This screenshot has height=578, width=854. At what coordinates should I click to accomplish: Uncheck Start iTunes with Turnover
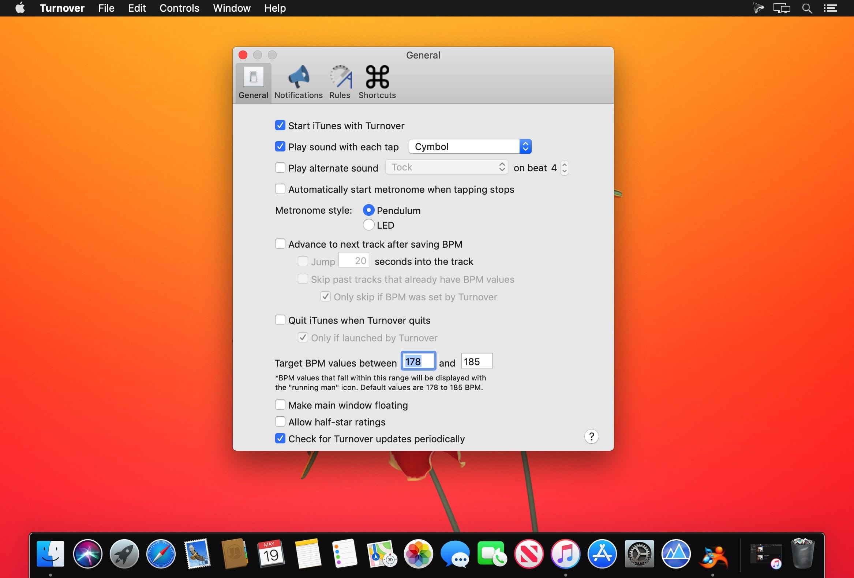(280, 125)
